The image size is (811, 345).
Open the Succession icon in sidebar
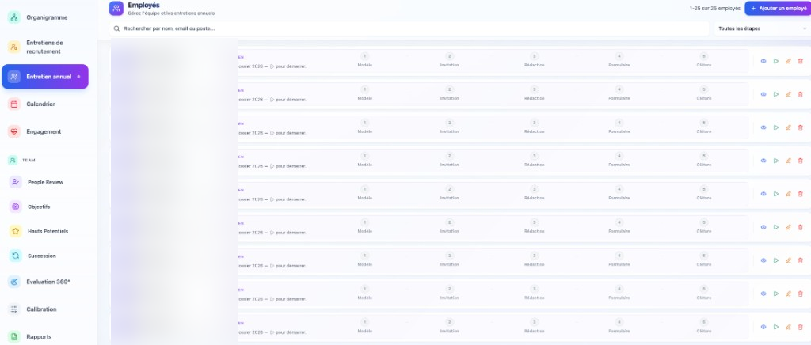(x=16, y=256)
